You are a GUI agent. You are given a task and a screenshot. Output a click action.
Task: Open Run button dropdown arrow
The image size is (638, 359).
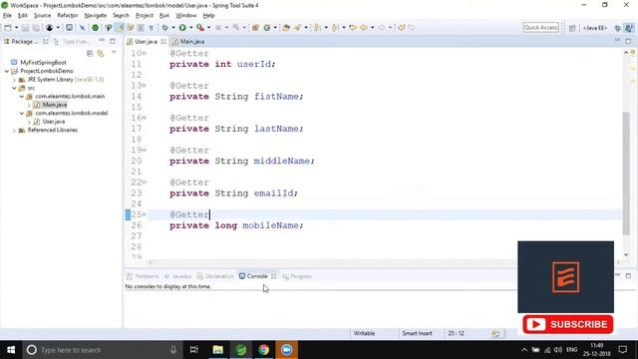pyautogui.click(x=190, y=28)
